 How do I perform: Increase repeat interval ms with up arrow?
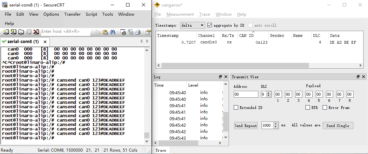pyautogui.click(x=276, y=124)
